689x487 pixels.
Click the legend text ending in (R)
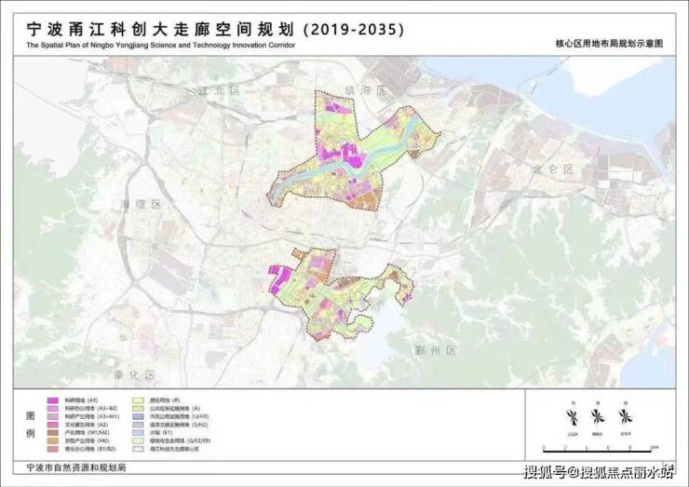pos(165,400)
